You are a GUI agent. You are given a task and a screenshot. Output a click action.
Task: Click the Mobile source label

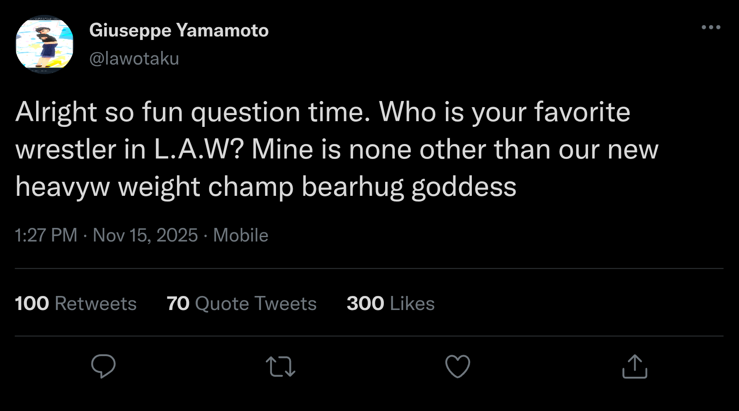coord(241,235)
